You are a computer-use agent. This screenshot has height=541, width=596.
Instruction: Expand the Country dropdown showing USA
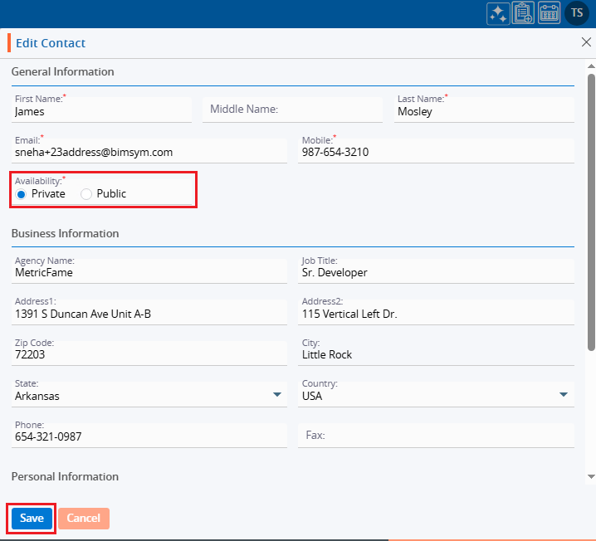pos(564,395)
